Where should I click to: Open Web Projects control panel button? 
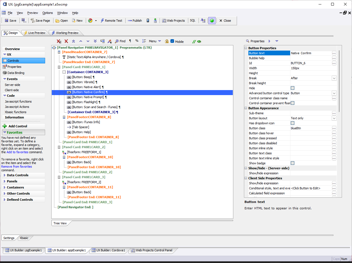(173, 21)
